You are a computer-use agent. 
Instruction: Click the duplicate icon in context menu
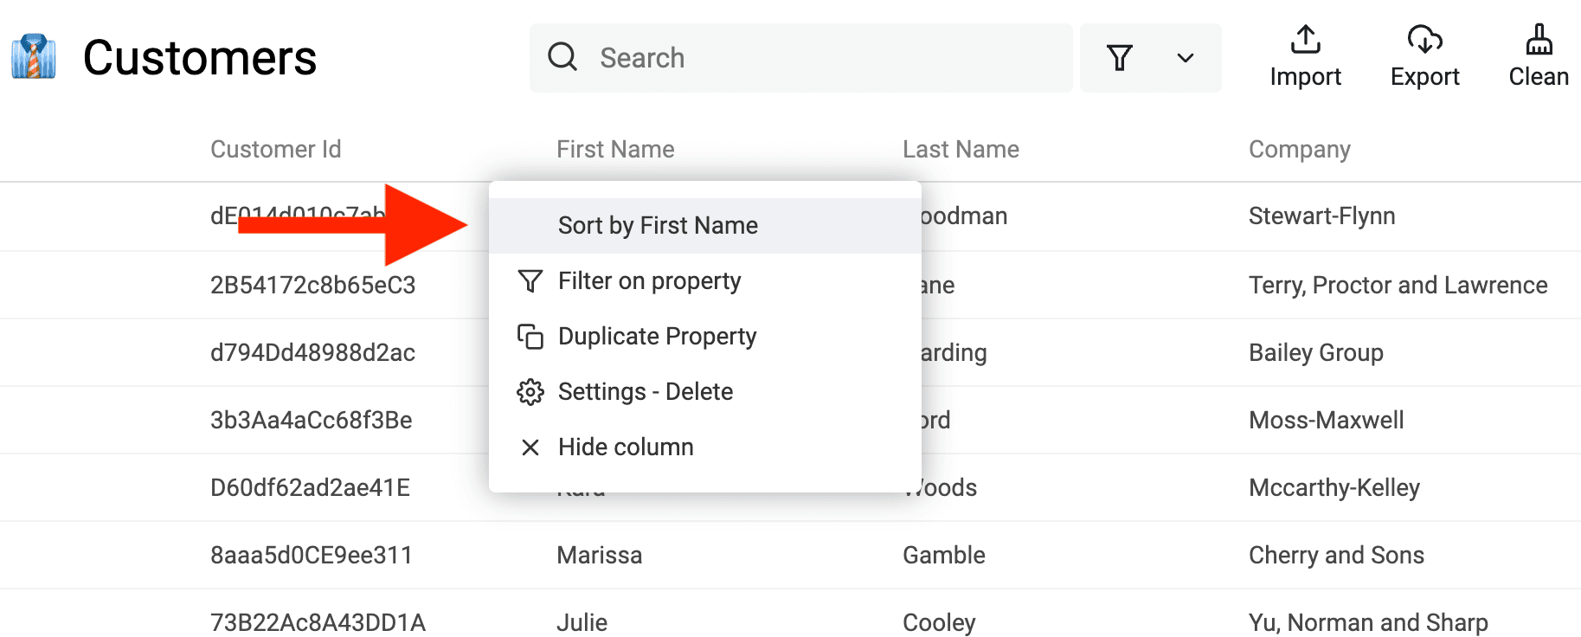click(x=530, y=337)
